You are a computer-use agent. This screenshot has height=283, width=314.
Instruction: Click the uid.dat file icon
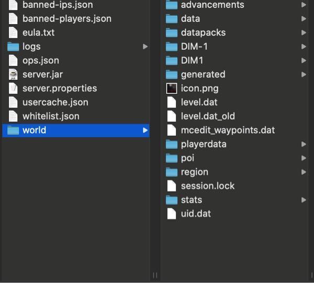click(172, 214)
